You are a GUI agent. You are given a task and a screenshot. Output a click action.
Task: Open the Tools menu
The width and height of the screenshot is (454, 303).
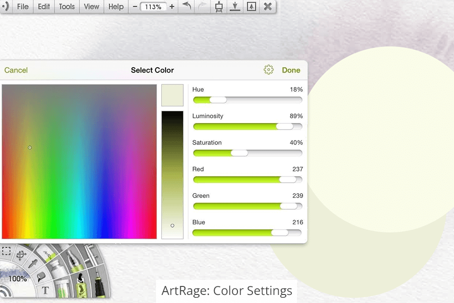click(x=67, y=6)
